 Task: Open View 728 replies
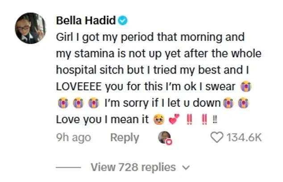point(133,167)
